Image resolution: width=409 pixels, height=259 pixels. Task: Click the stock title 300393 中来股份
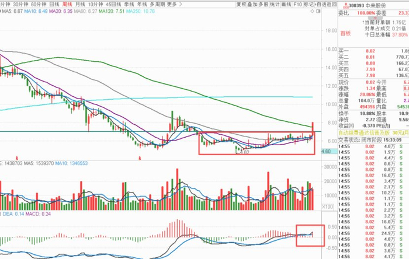coord(367,5)
